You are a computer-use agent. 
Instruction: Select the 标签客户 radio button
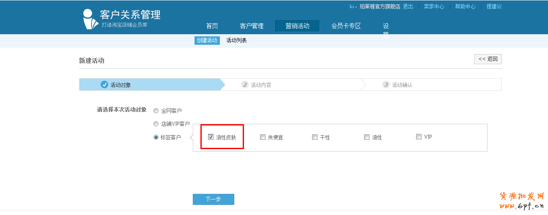click(156, 137)
